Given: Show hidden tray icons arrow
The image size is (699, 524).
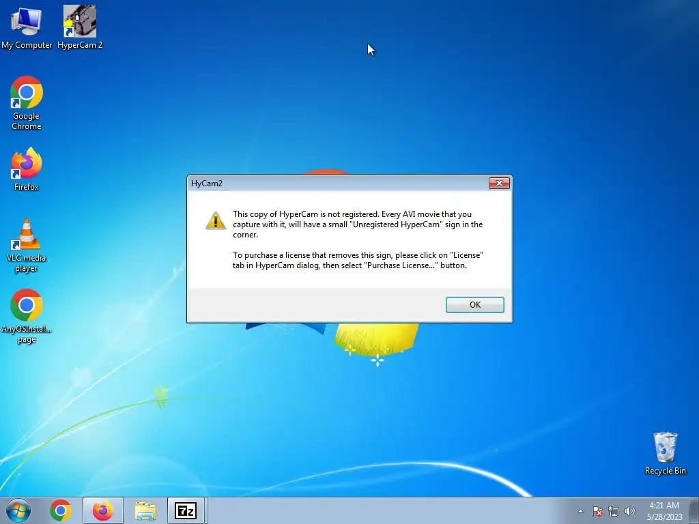Looking at the screenshot, I should [580, 511].
